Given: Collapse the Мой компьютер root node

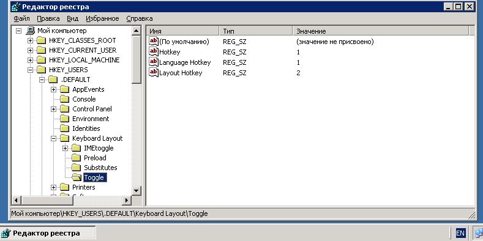Looking at the screenshot, I should (x=18, y=31).
